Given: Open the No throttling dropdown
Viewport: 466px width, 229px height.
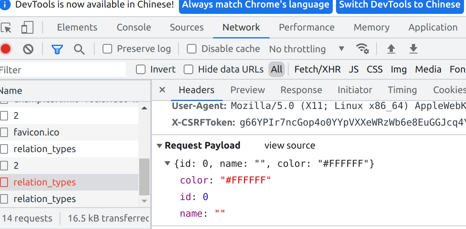Looking at the screenshot, I should tap(305, 49).
